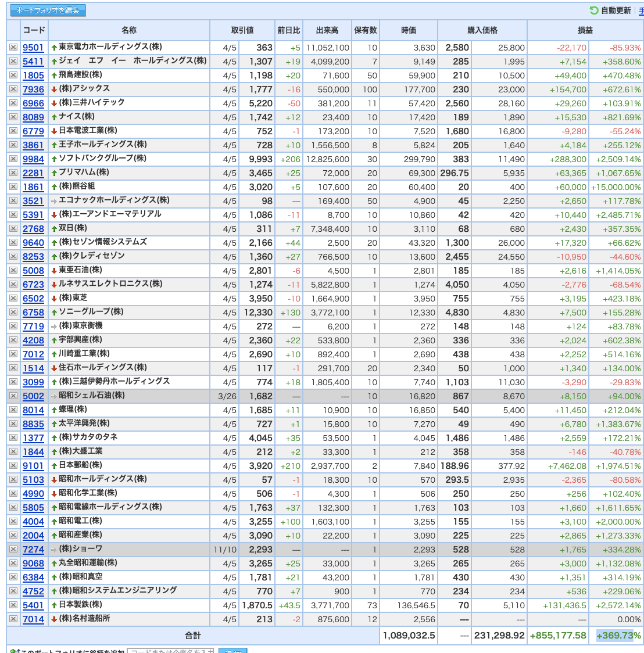
Task: Click the X icon next to 6779
Action: (x=13, y=131)
